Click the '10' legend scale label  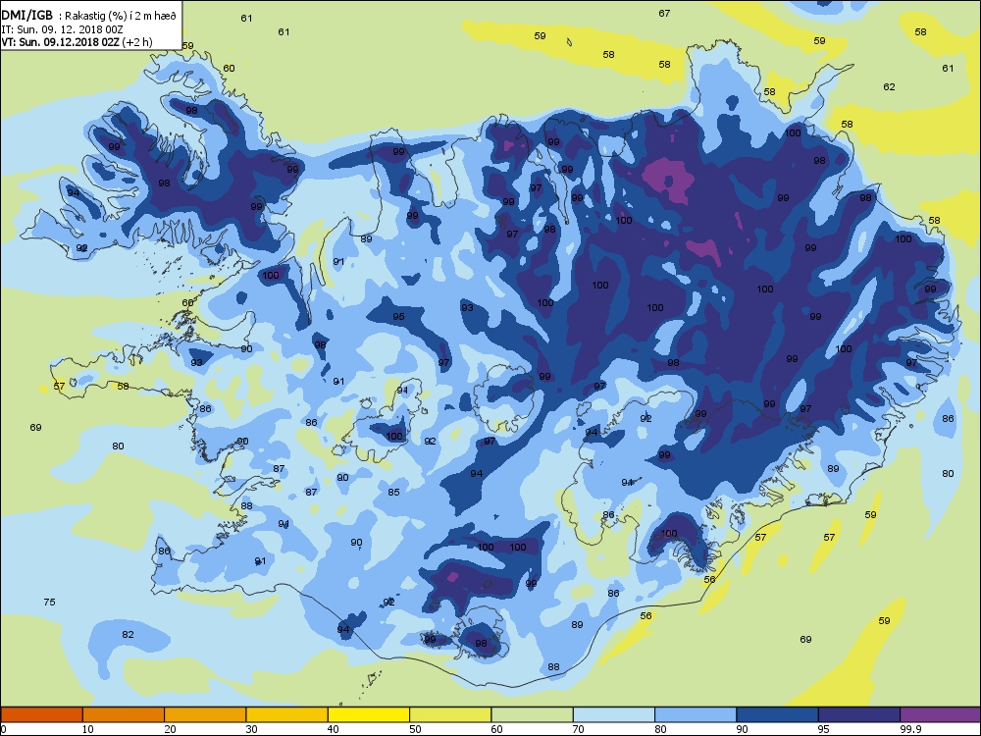[88, 729]
